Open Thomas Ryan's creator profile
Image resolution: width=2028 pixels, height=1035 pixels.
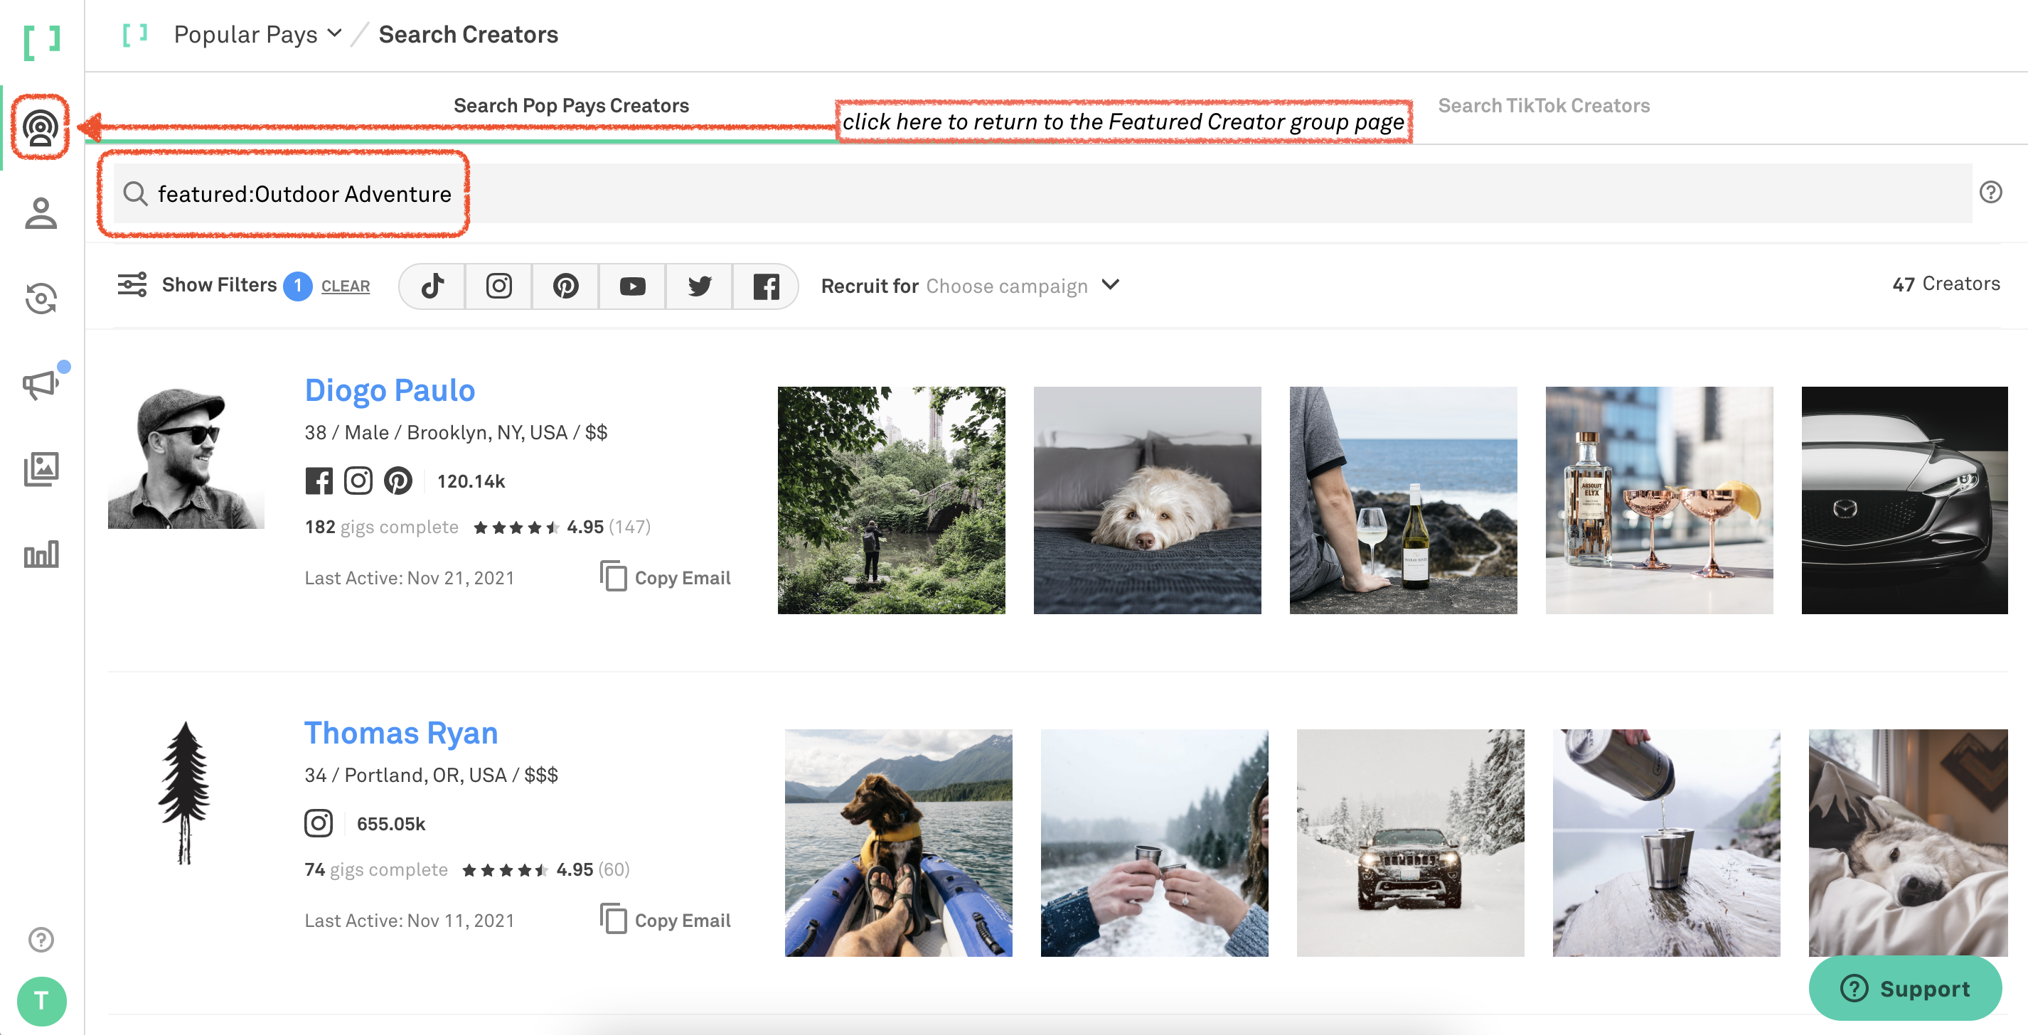point(400,733)
